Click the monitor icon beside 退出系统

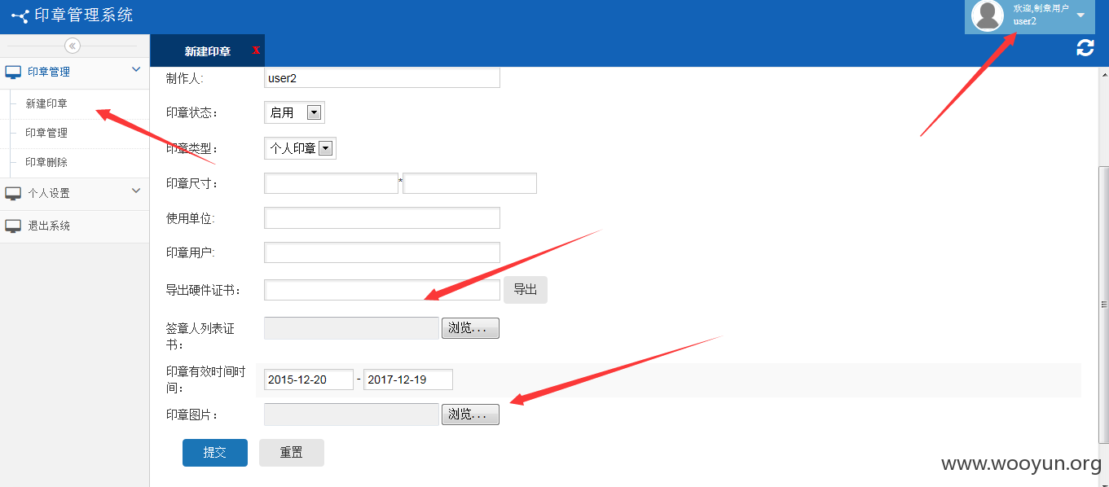pyautogui.click(x=13, y=226)
